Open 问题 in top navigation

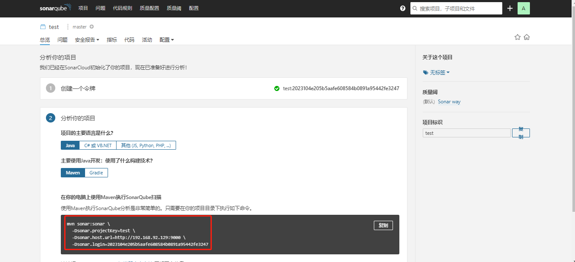tap(100, 8)
